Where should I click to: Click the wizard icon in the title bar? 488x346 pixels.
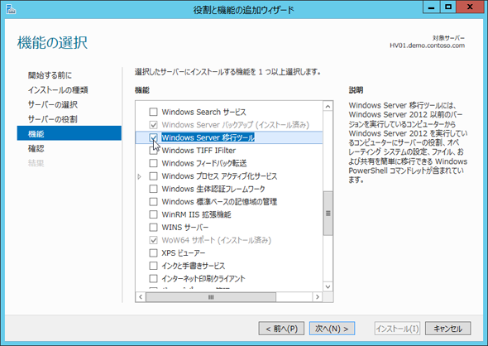11,9
